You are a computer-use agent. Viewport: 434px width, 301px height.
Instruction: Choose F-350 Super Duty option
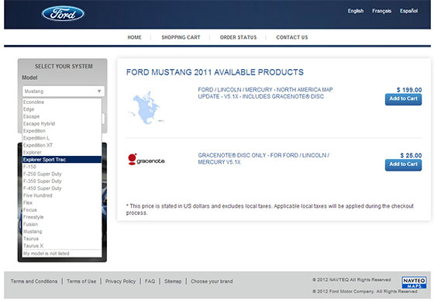62,182
